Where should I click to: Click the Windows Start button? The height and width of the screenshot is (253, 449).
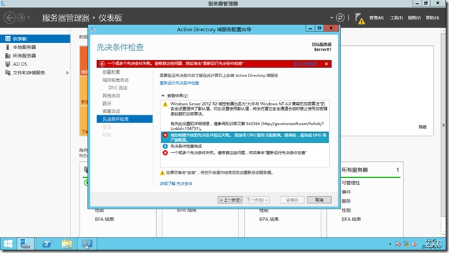8,244
